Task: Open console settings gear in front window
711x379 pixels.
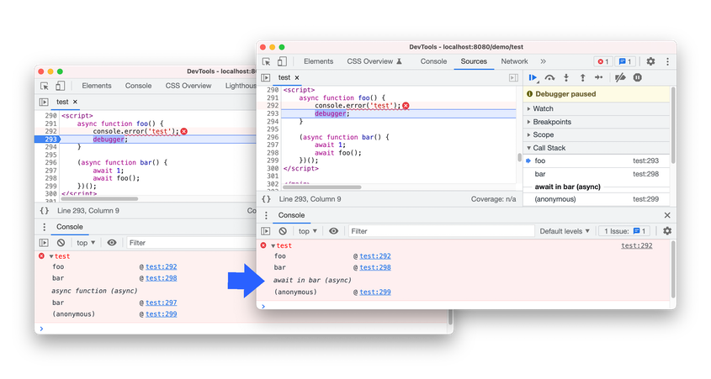Action: coord(667,231)
